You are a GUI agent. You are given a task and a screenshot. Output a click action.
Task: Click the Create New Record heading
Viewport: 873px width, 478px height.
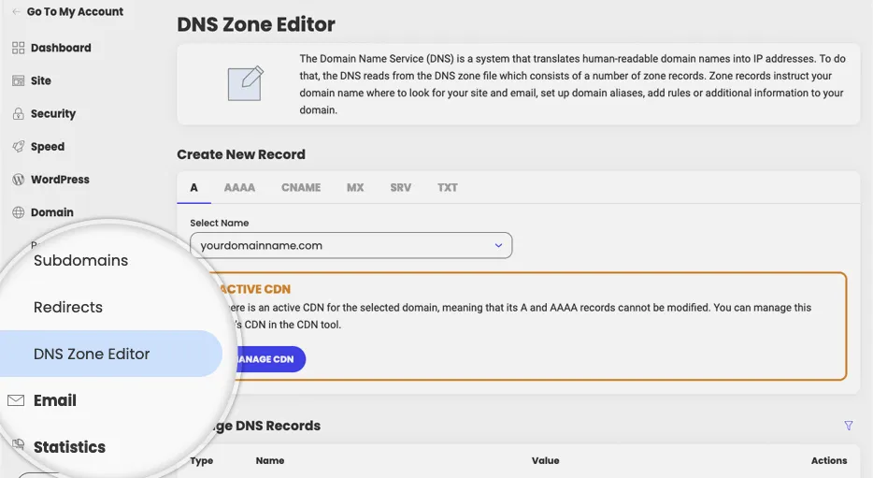point(241,154)
